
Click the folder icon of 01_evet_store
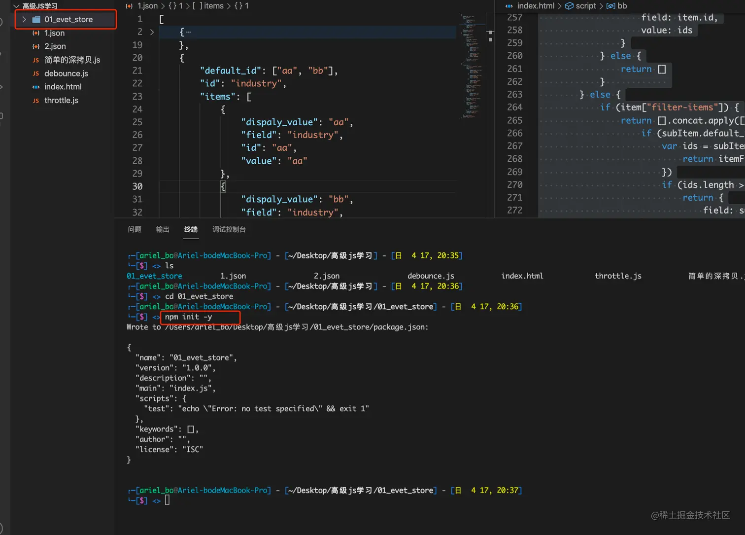click(36, 20)
